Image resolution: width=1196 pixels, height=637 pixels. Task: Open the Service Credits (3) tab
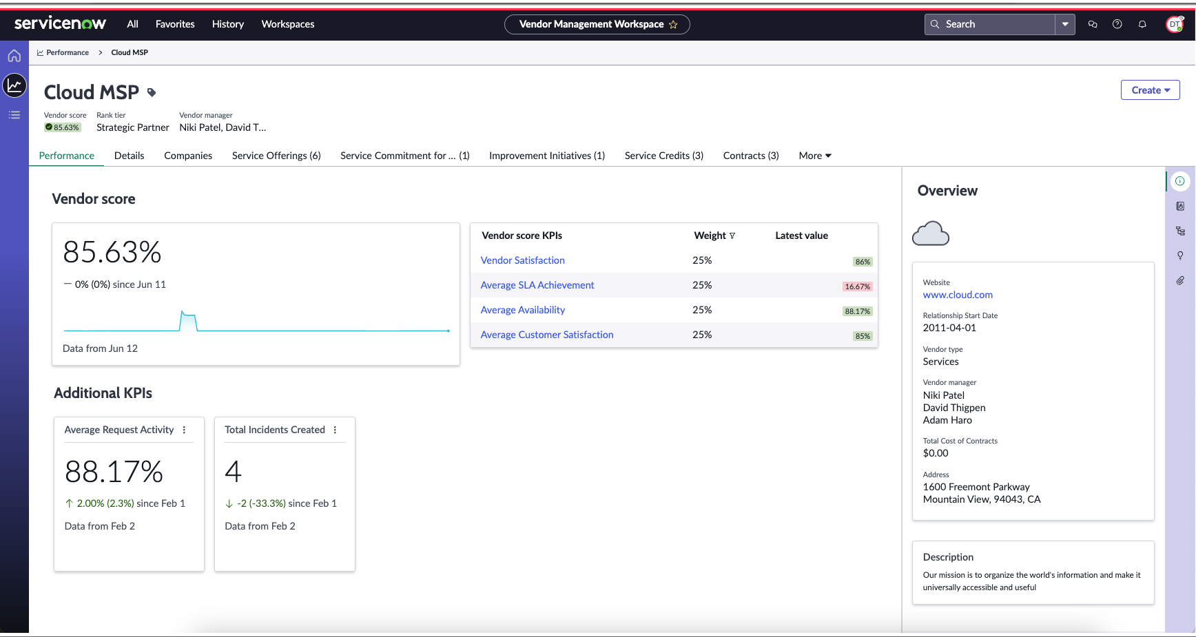664,156
